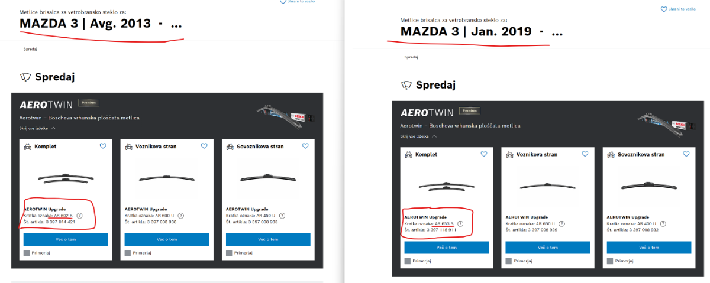Viewport: 710px width, 283px height.
Task: Open the AR 650 U wiper blade image
Action: (548, 186)
